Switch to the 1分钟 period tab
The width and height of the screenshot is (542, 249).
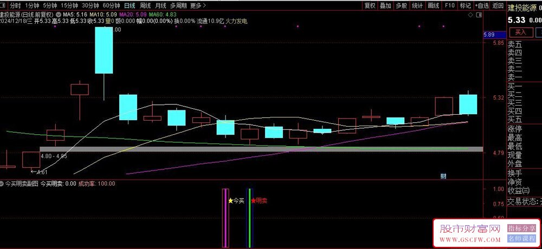coord(32,5)
